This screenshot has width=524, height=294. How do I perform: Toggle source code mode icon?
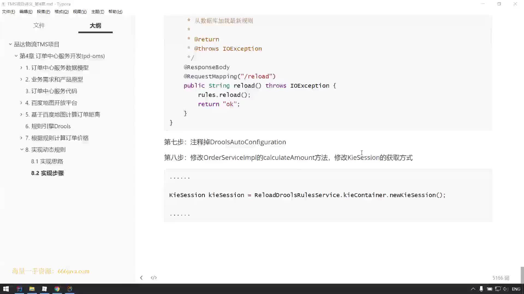[154, 278]
